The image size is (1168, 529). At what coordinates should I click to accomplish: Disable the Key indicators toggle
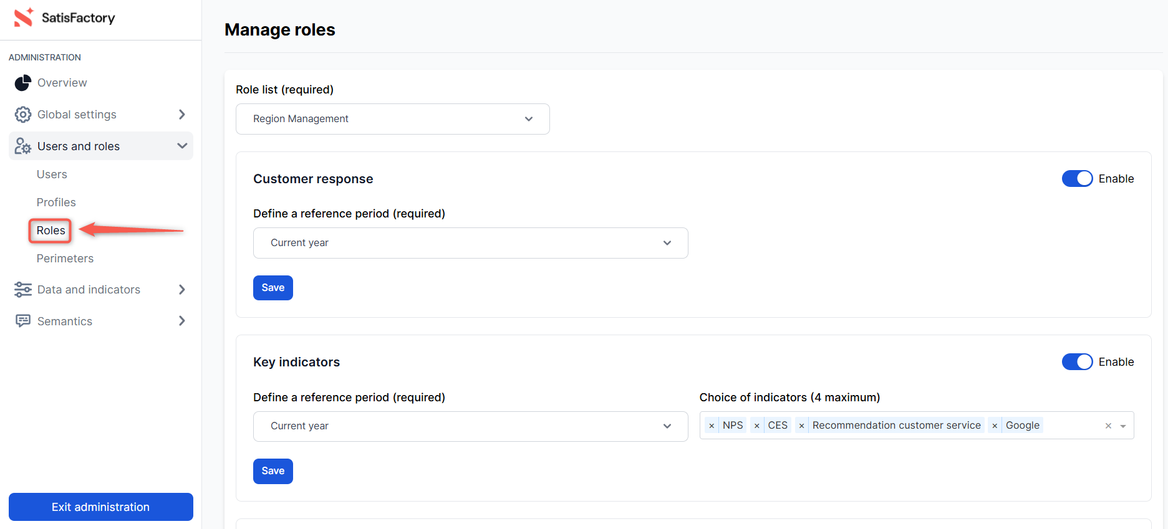[x=1077, y=362]
